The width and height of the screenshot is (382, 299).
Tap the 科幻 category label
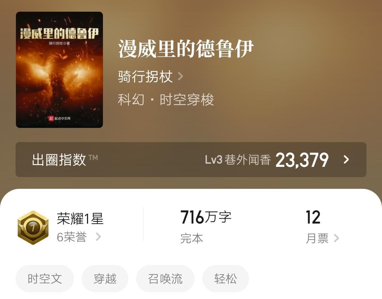[131, 100]
